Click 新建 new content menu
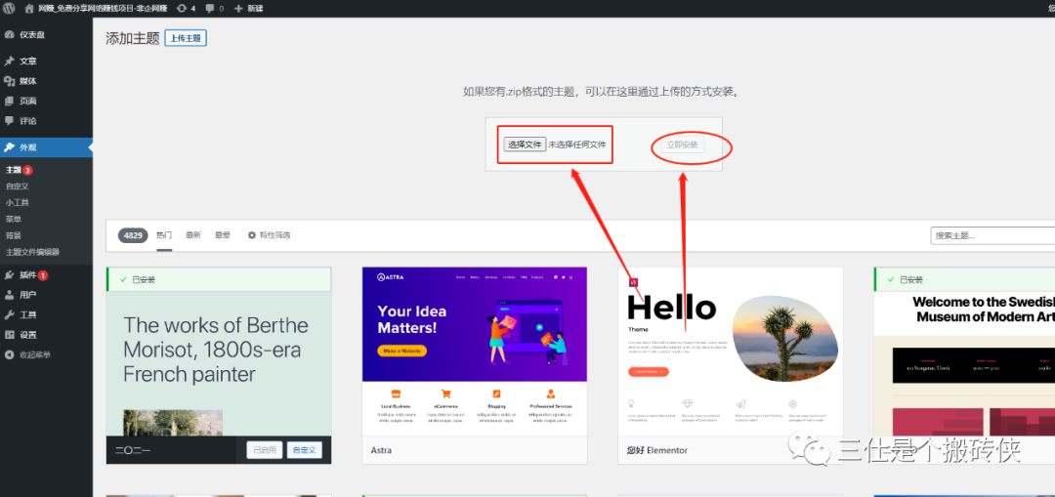The height and width of the screenshot is (497, 1055). click(255, 9)
